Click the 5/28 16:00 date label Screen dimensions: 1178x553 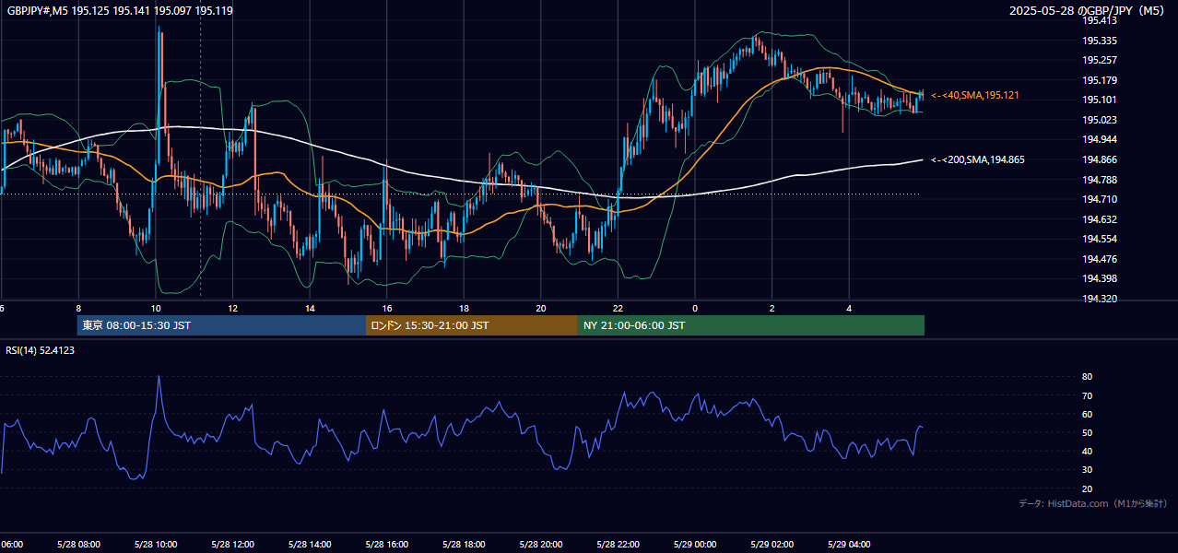pos(386,545)
